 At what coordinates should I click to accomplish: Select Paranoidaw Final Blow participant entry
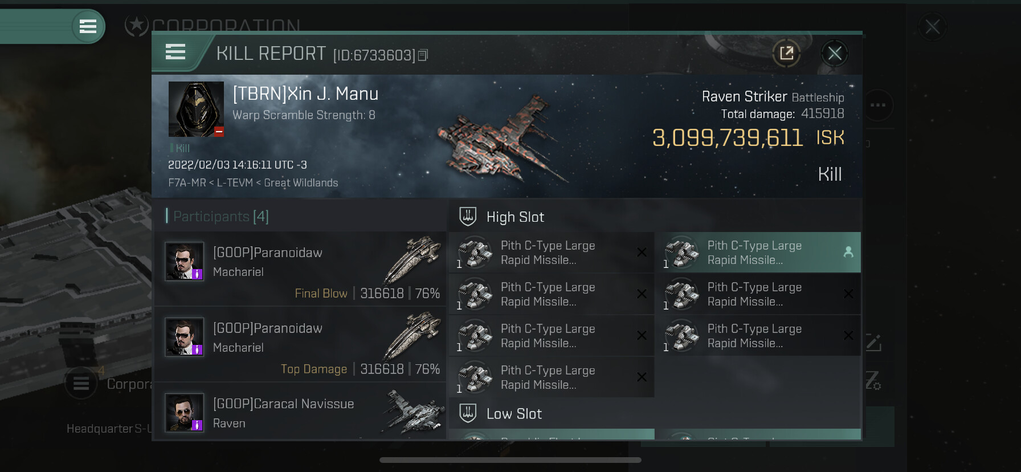300,268
